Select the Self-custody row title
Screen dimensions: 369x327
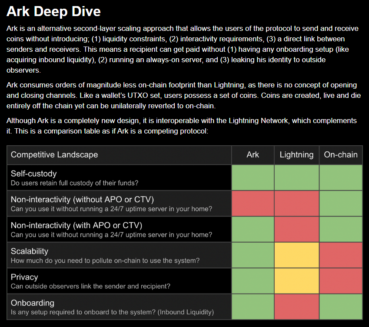tap(33, 174)
